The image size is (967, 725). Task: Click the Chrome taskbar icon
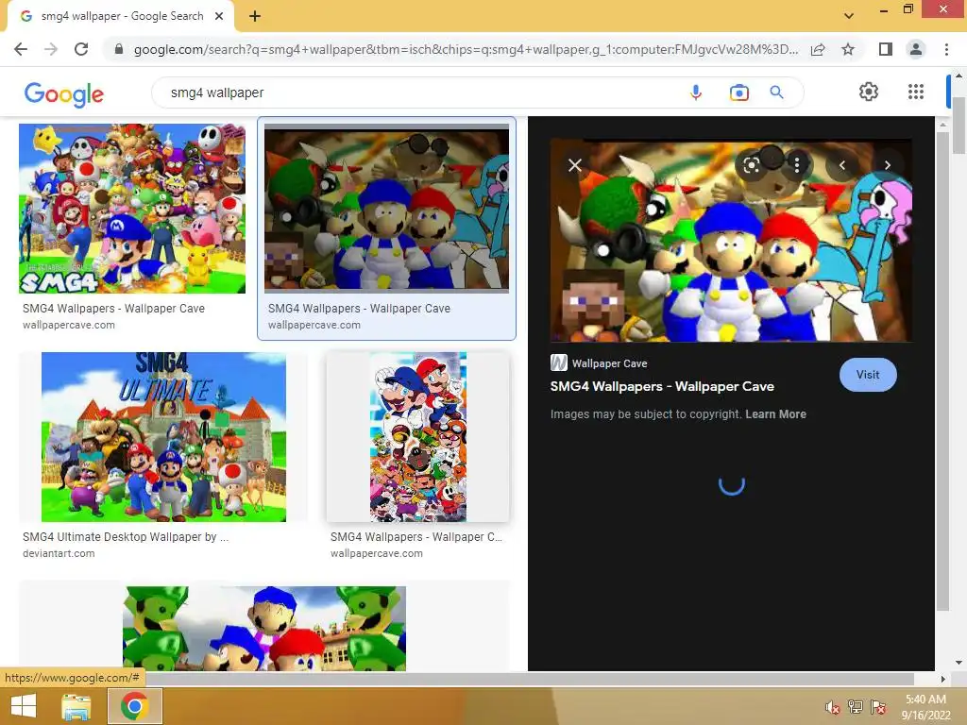tap(135, 706)
